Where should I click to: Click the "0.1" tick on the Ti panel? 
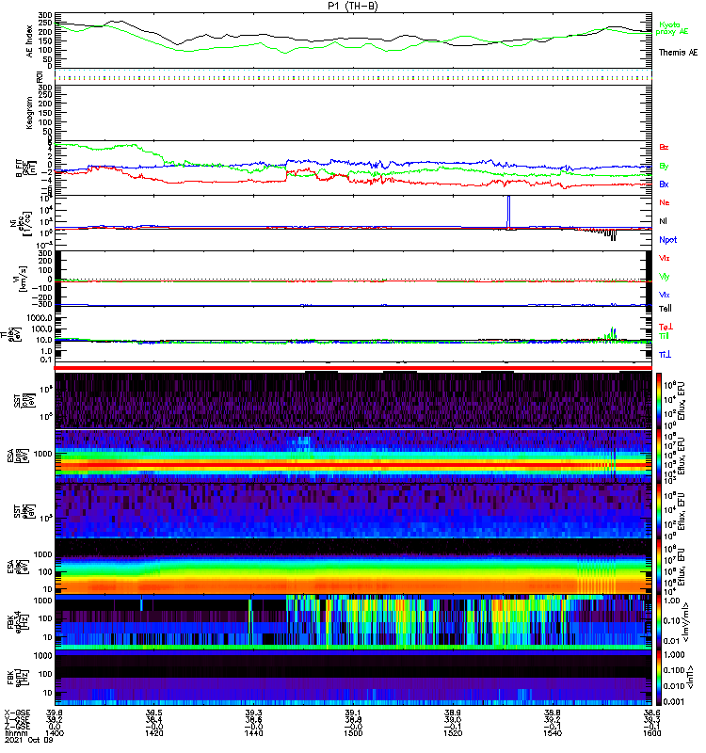46,360
